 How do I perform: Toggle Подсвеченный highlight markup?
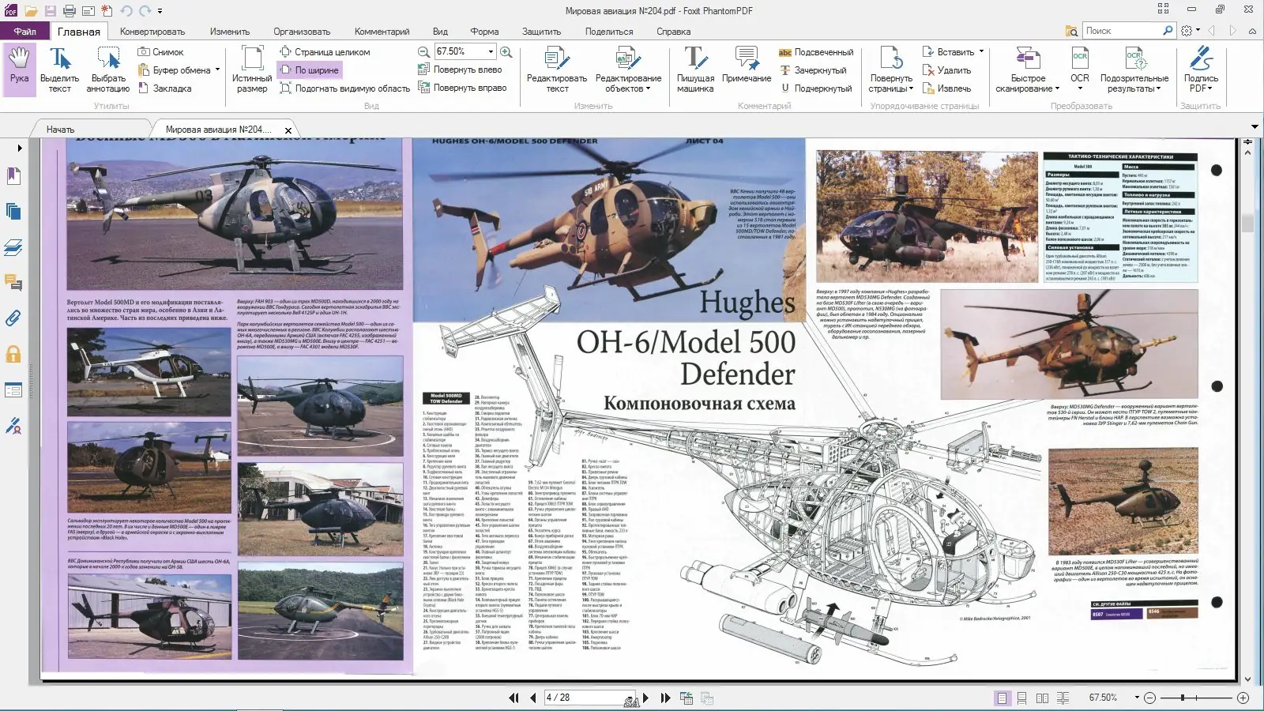tap(816, 52)
